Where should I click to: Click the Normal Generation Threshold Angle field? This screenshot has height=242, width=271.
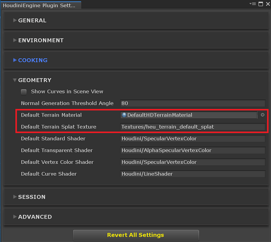click(x=192, y=103)
